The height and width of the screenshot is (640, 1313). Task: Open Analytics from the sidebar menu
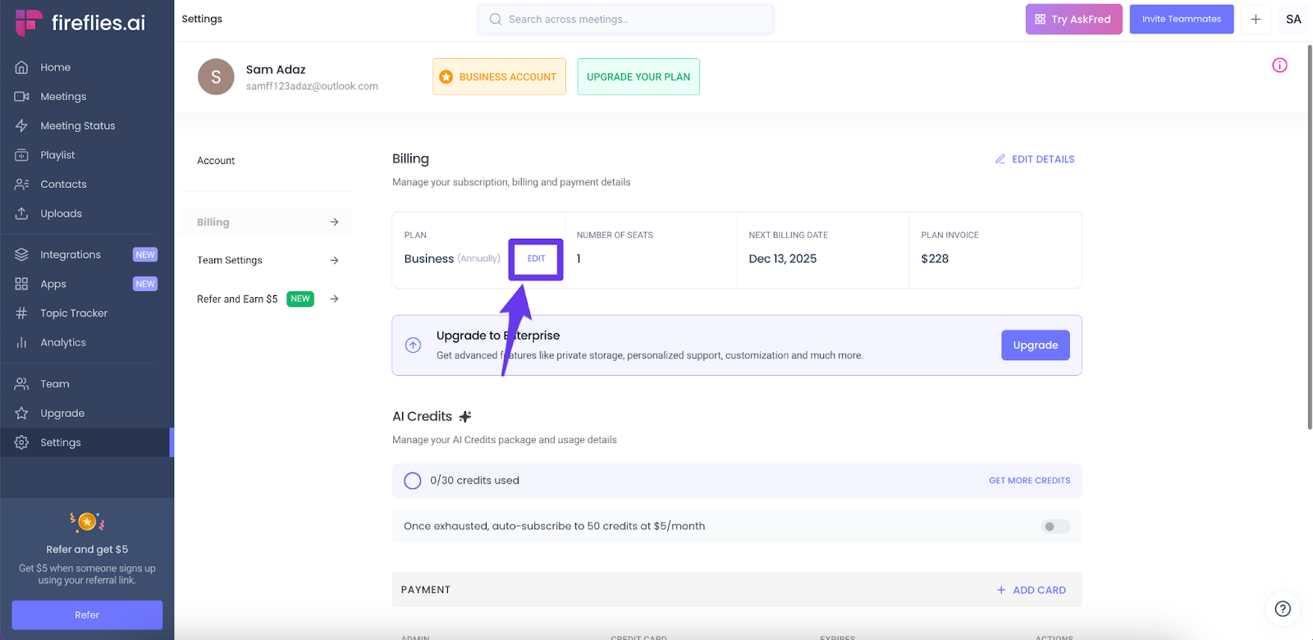63,343
